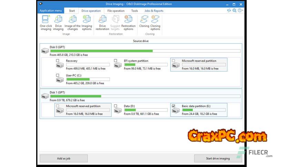
Task: Click the EFI system partition drive icon
Action: 118,65
